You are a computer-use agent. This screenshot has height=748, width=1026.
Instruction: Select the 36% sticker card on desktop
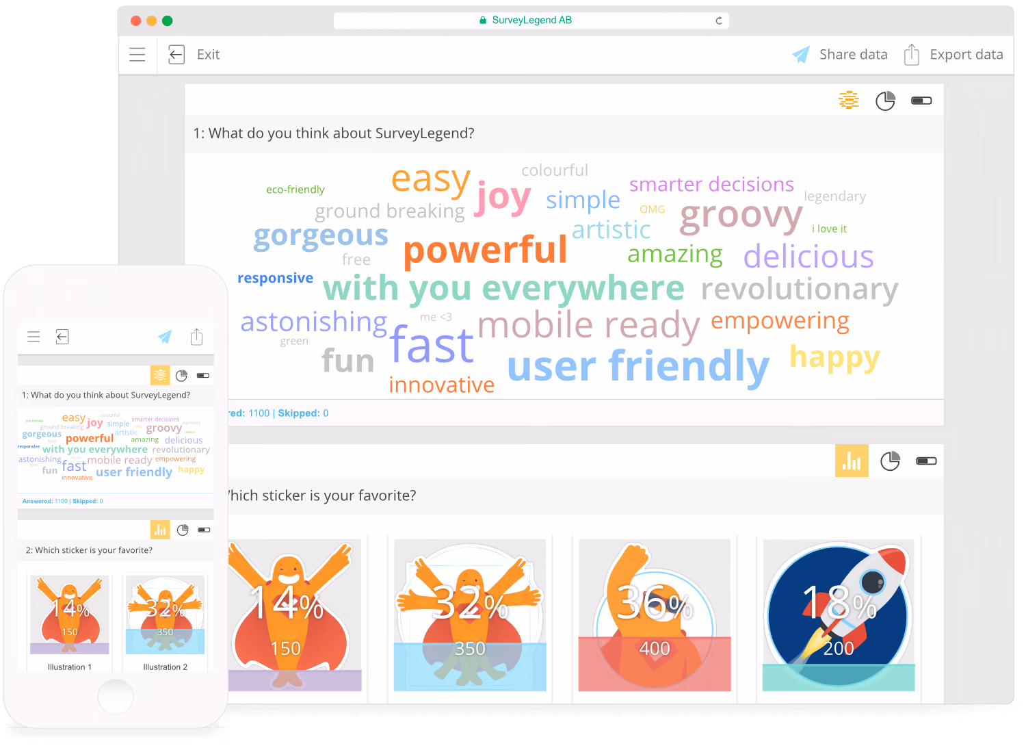[x=655, y=615]
